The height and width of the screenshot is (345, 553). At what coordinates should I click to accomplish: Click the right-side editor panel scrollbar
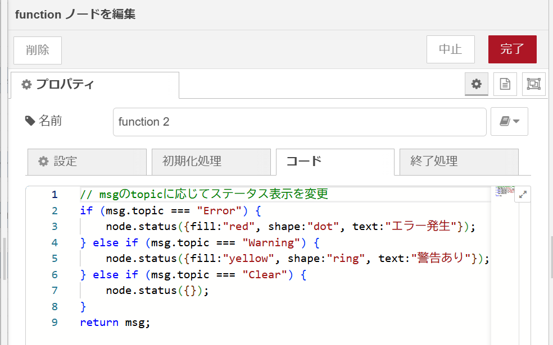(x=551, y=257)
